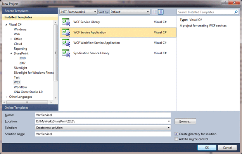242x154 pixels.
Task: Open the dialog help question mark
Action: click(x=225, y=3)
